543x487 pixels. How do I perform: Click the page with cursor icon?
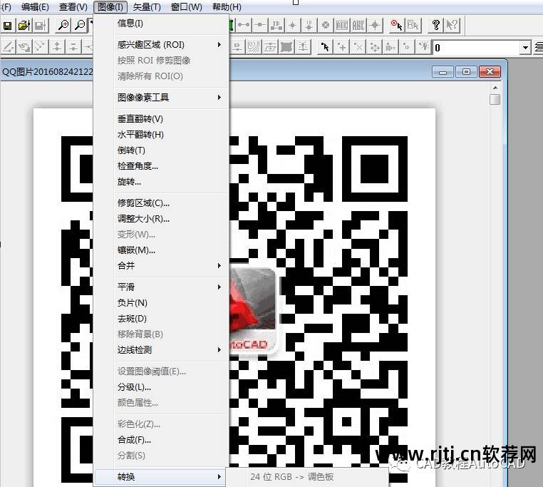(x=413, y=25)
